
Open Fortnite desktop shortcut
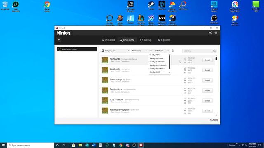[130, 19]
